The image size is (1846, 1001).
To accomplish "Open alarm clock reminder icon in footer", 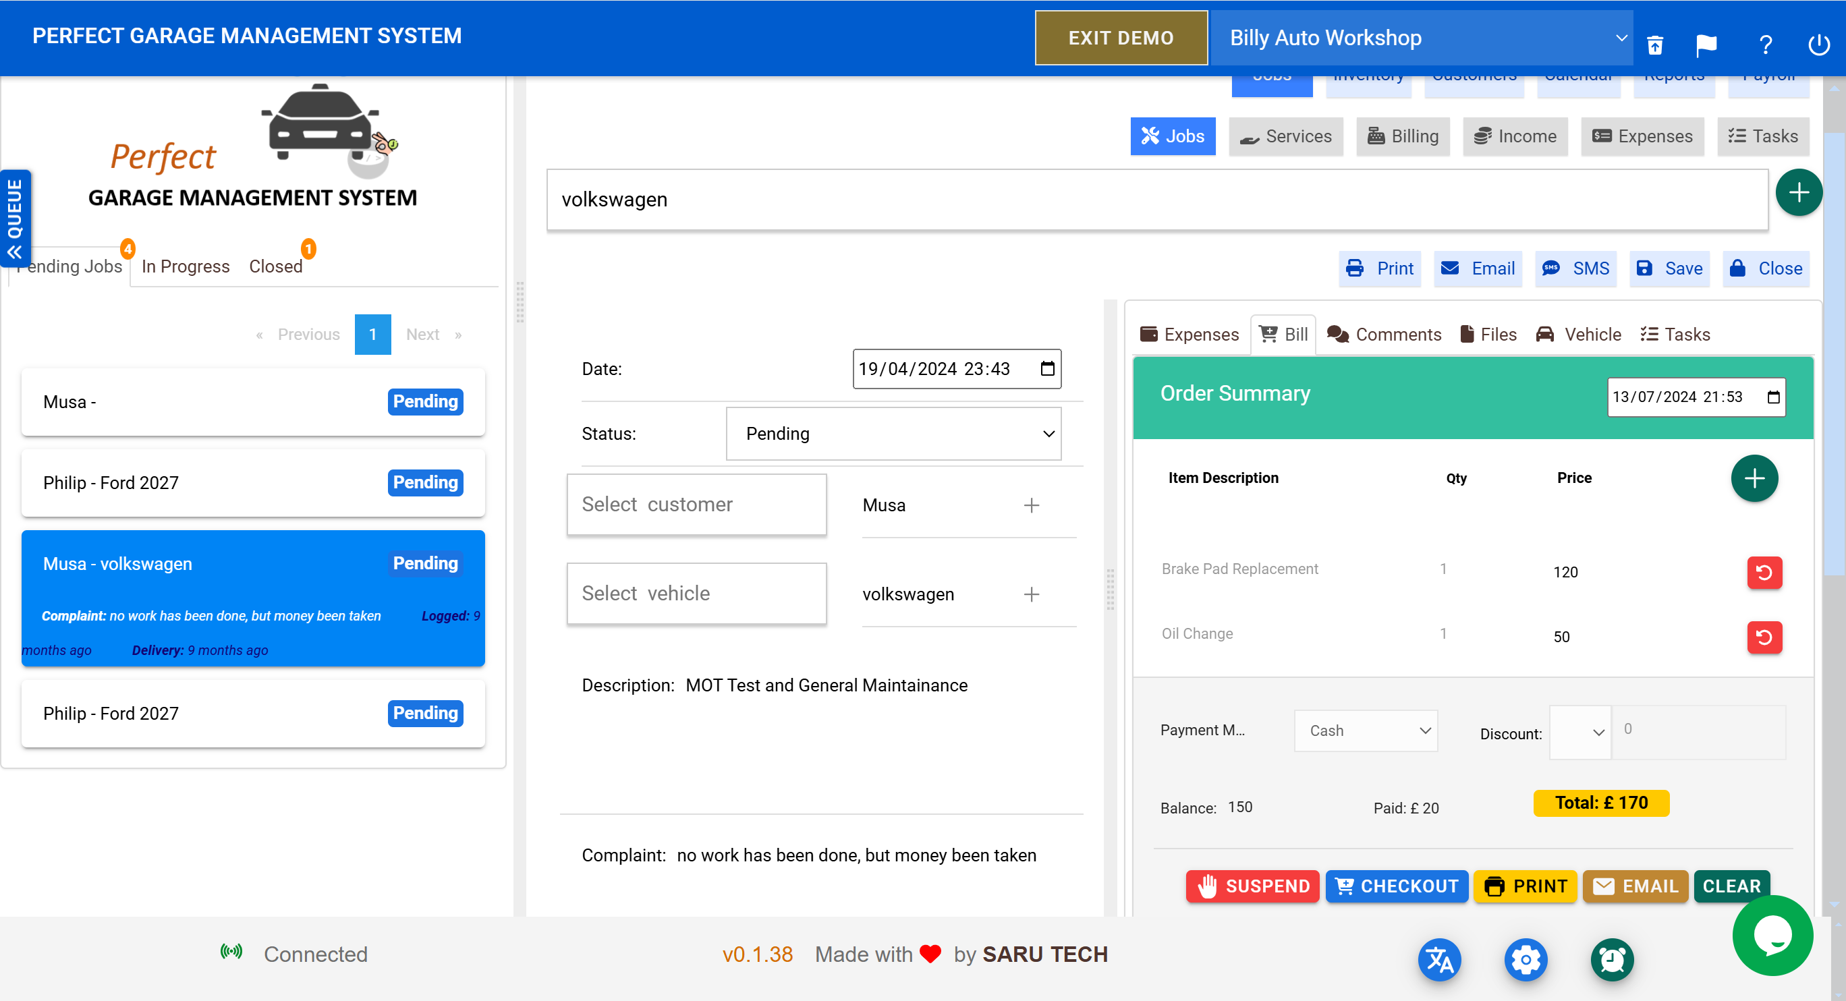I will (1613, 960).
